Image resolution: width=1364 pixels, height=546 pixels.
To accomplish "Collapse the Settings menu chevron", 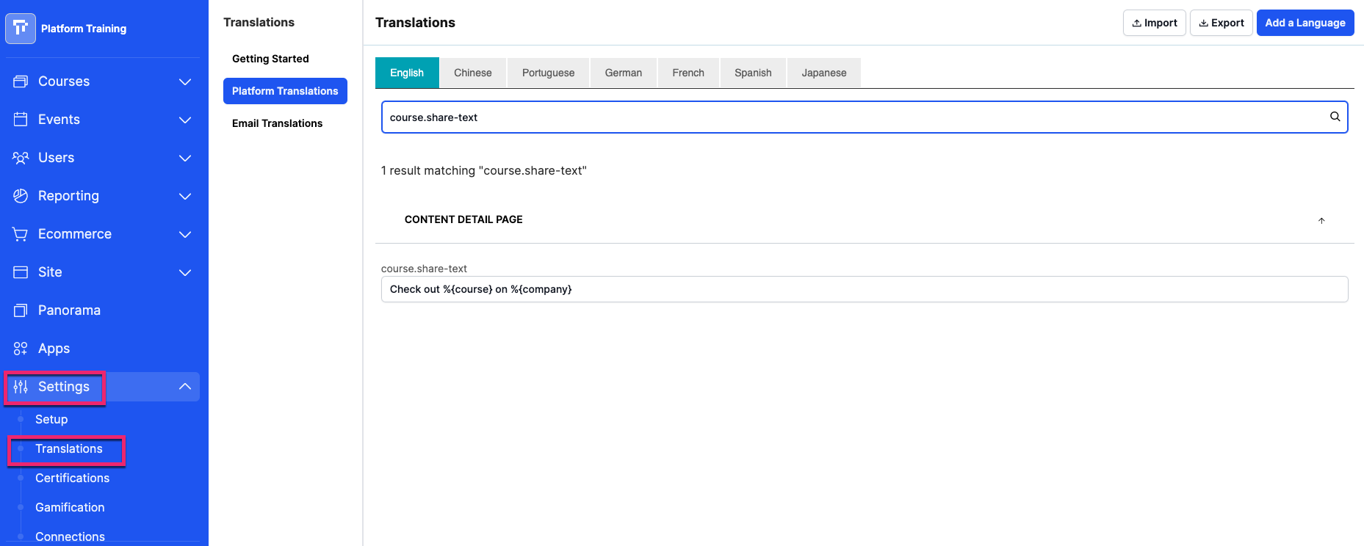I will [x=185, y=387].
